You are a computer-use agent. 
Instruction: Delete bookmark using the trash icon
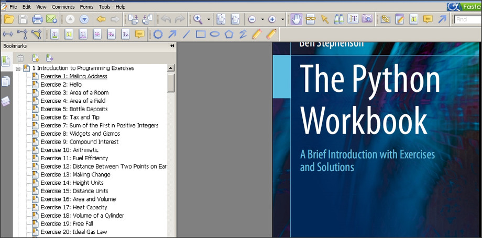click(x=20, y=58)
